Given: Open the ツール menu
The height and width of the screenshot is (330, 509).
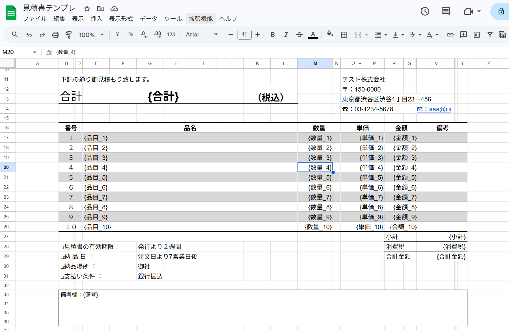Looking at the screenshot, I should tap(173, 19).
